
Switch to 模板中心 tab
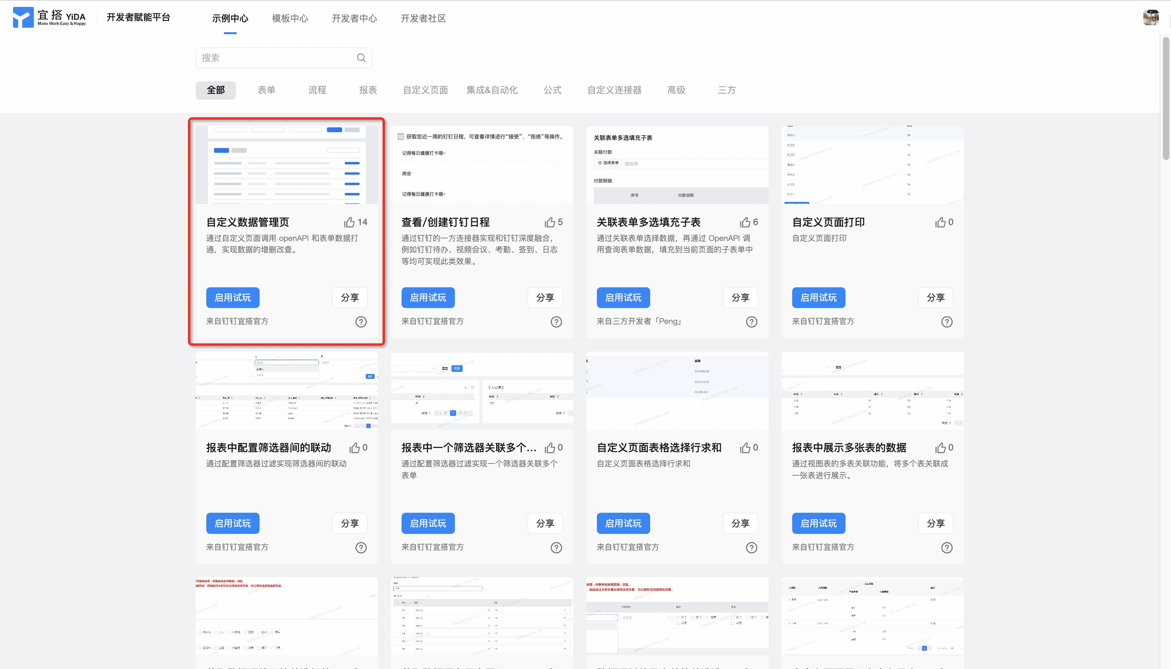(x=290, y=18)
